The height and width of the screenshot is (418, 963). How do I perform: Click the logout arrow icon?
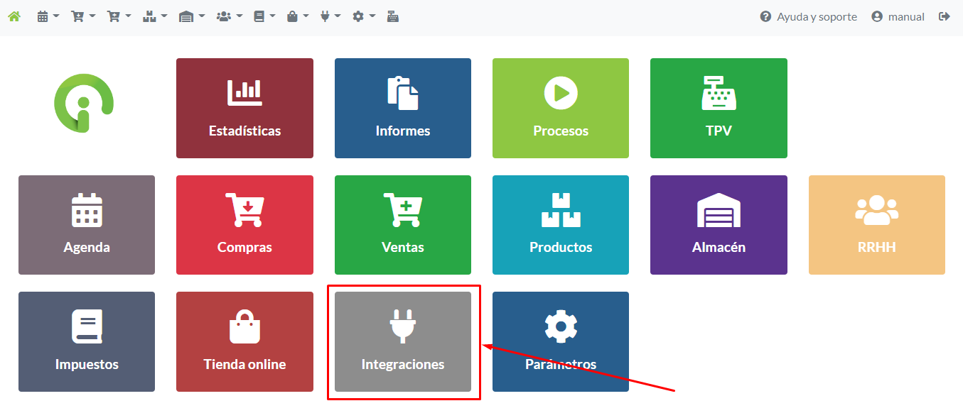click(x=944, y=16)
